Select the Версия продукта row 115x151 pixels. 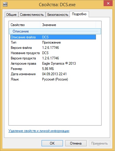click(x=53, y=58)
